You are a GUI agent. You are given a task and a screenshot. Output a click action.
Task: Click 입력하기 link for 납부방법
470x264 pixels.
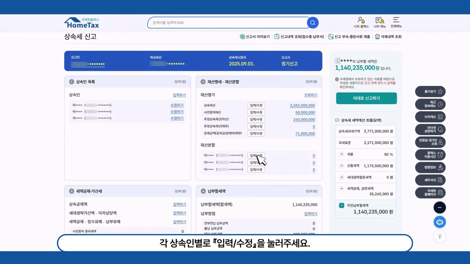311,214
